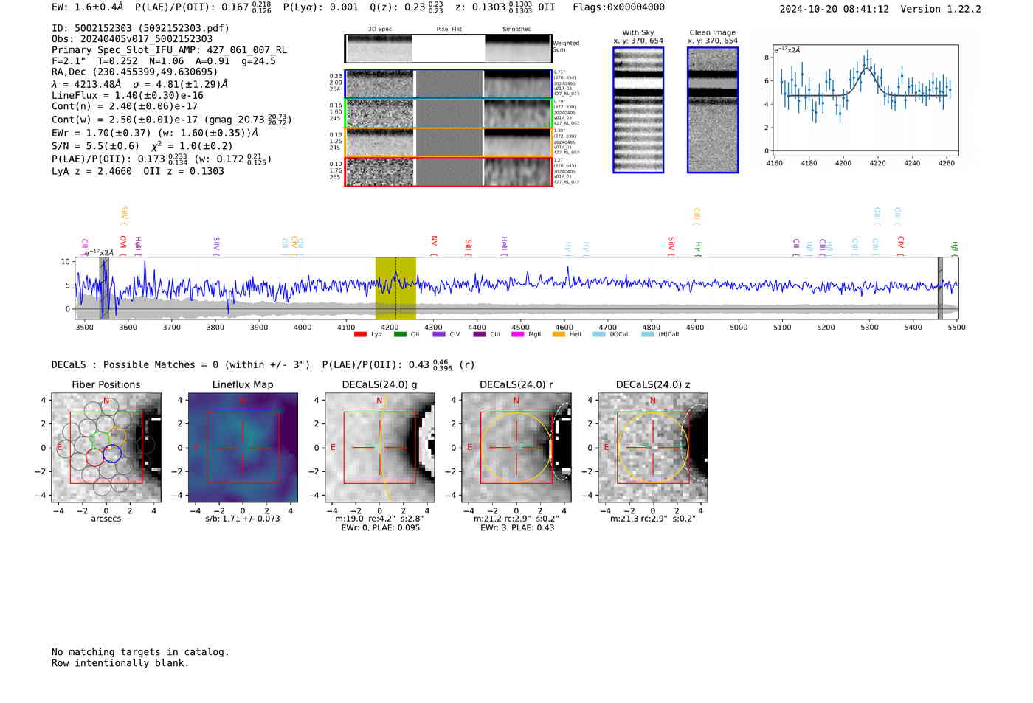
Task: Click the arcsecs axis label
Action: (106, 519)
